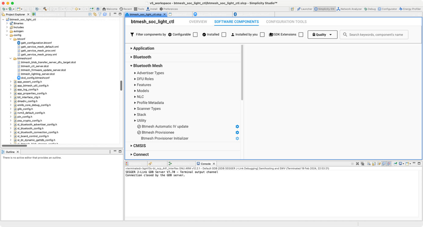Screen dimensions: 423x227
Task: Open the CONFIGURATION TOOLS tab
Action: (286, 22)
